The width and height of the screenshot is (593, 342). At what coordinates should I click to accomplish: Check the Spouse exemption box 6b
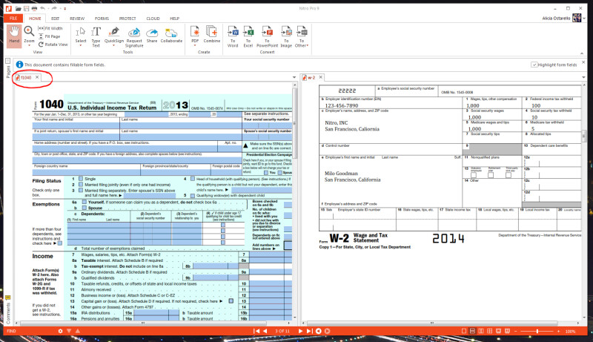84,208
